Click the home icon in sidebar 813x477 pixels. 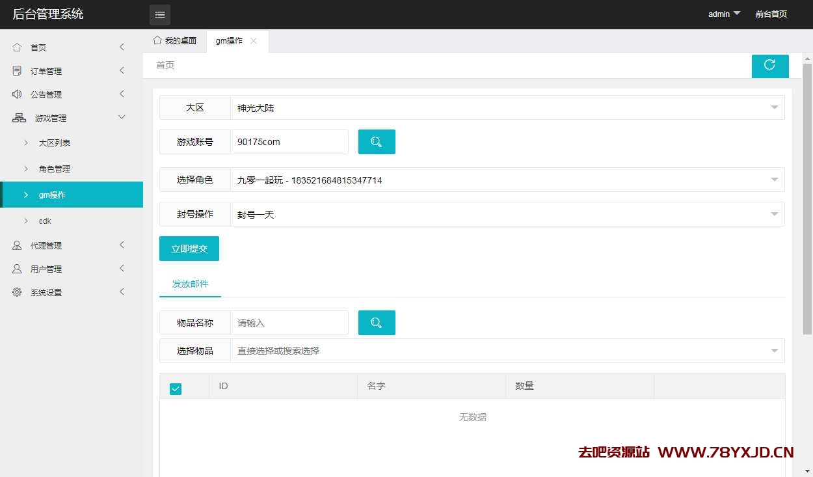tap(17, 48)
